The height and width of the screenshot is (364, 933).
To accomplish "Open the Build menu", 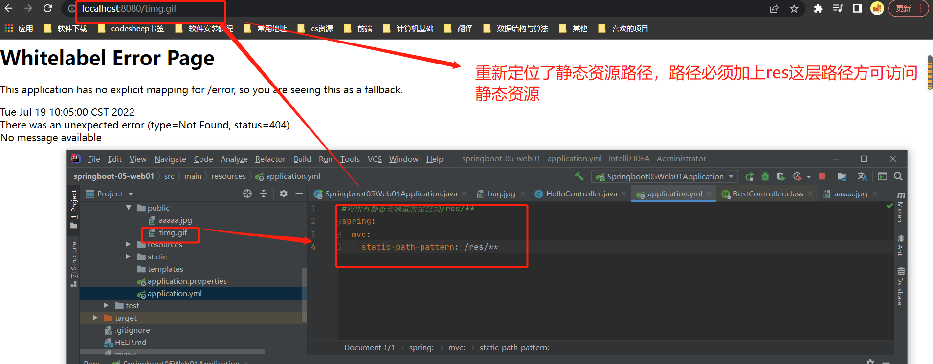I will coord(302,159).
